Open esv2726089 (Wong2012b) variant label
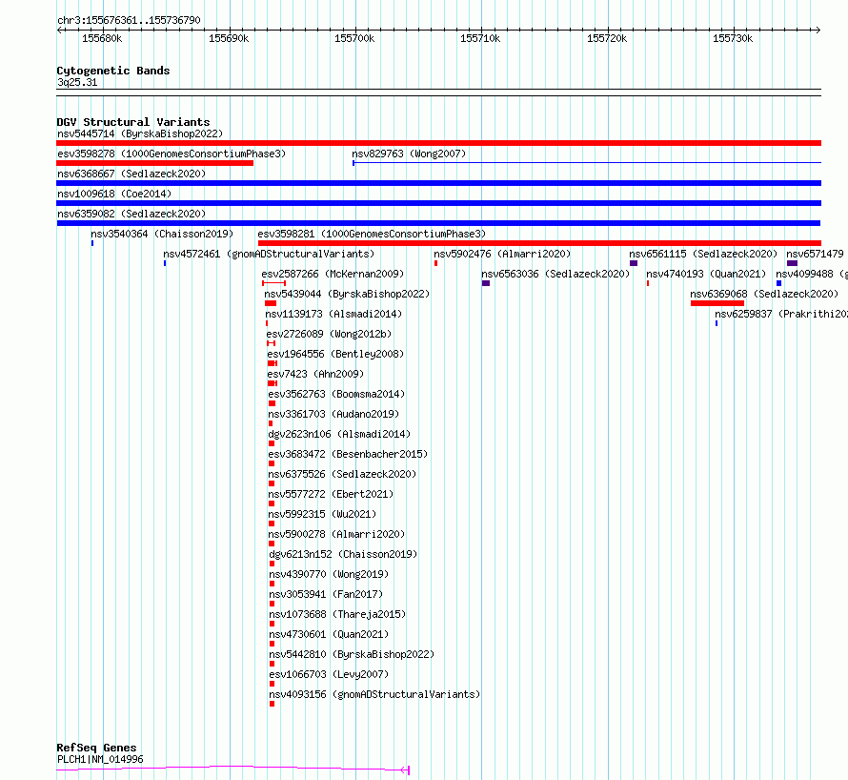The width and height of the screenshot is (848, 780). click(x=329, y=334)
